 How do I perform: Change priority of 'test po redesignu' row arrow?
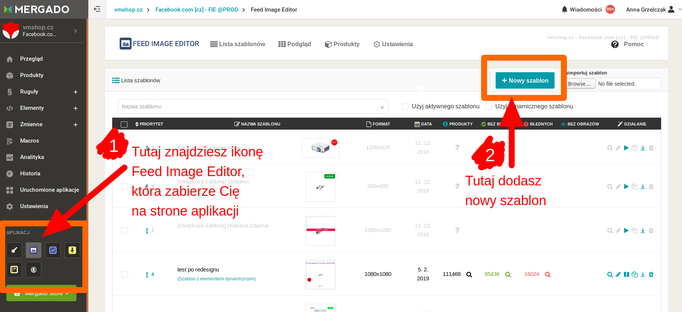(147, 275)
